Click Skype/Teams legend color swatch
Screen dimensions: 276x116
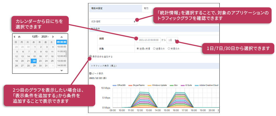pyautogui.click(x=131, y=85)
